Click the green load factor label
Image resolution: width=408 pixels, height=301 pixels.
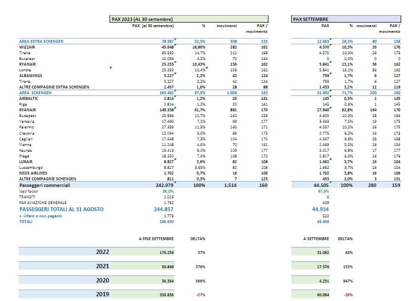[28, 191]
